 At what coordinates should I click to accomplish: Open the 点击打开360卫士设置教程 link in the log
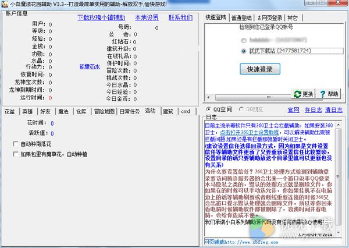click(250, 132)
